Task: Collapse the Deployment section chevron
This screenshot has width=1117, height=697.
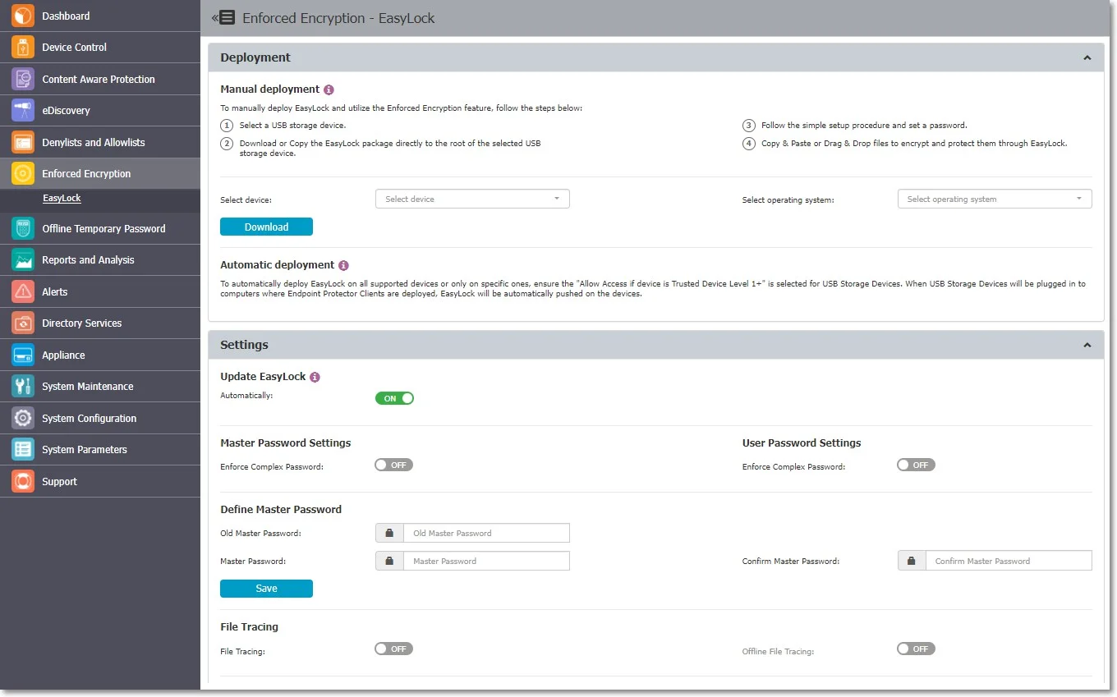Action: 1087,58
